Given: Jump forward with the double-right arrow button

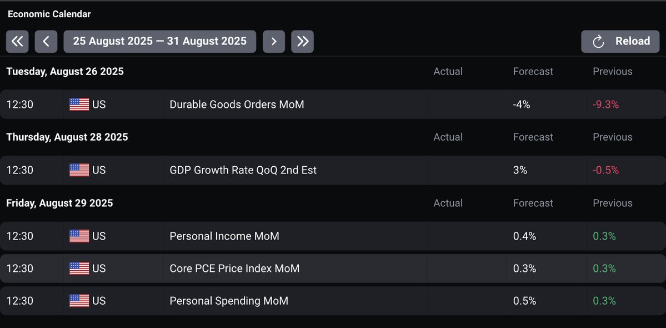Looking at the screenshot, I should pos(302,41).
